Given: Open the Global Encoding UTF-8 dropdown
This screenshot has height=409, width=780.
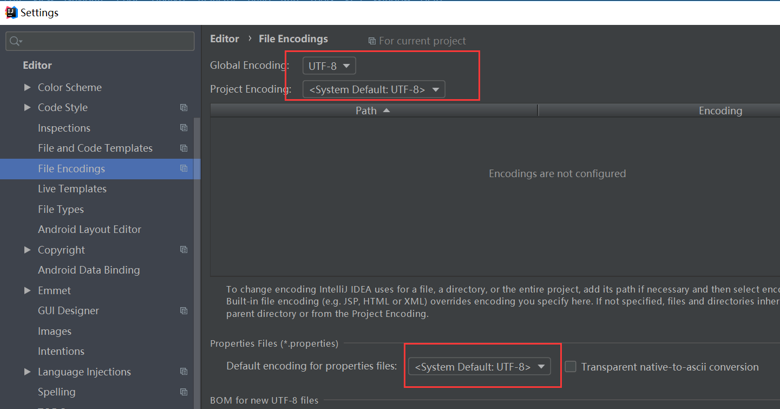Looking at the screenshot, I should pos(329,66).
